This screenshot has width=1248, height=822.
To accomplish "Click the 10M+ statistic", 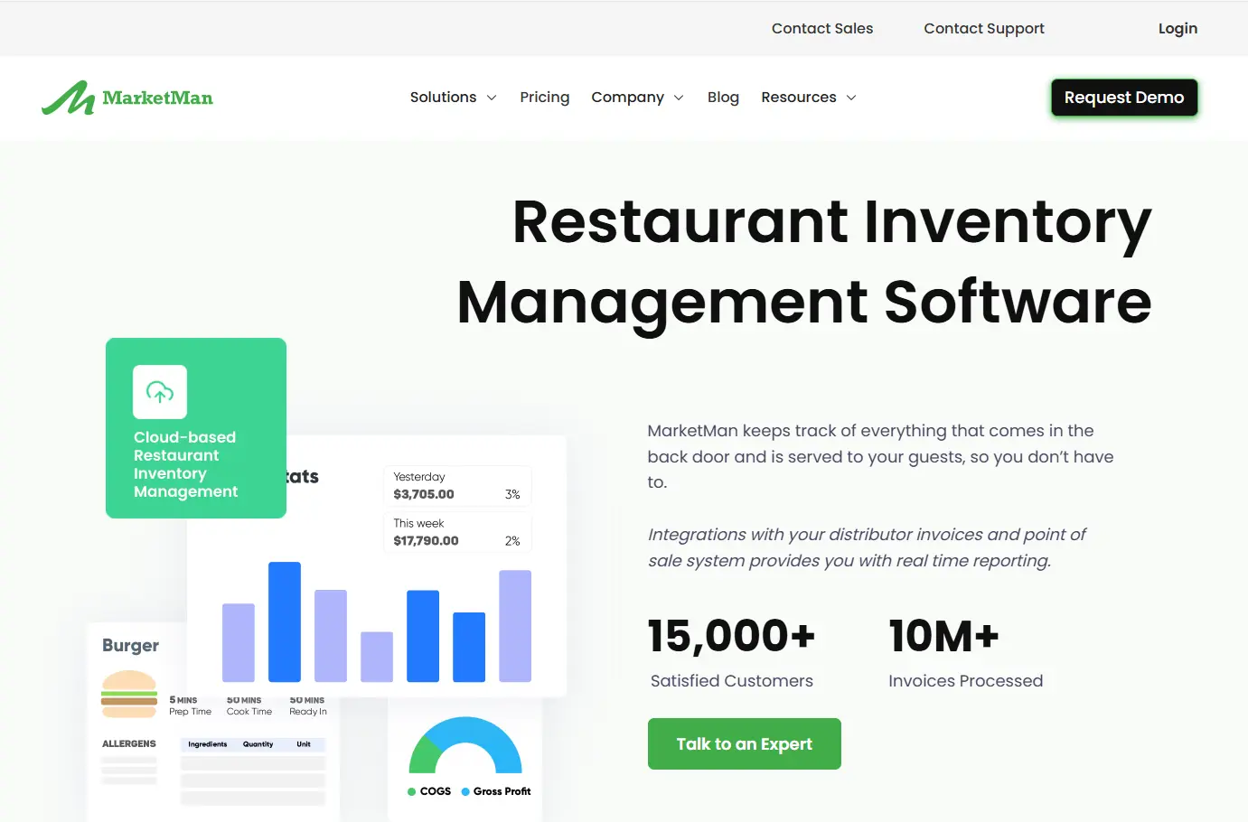I will [943, 635].
